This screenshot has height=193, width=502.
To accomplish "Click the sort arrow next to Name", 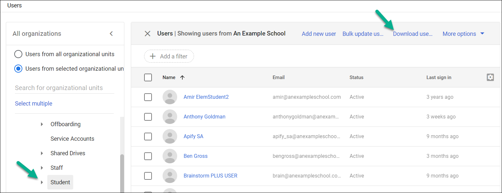I will pyautogui.click(x=182, y=77).
